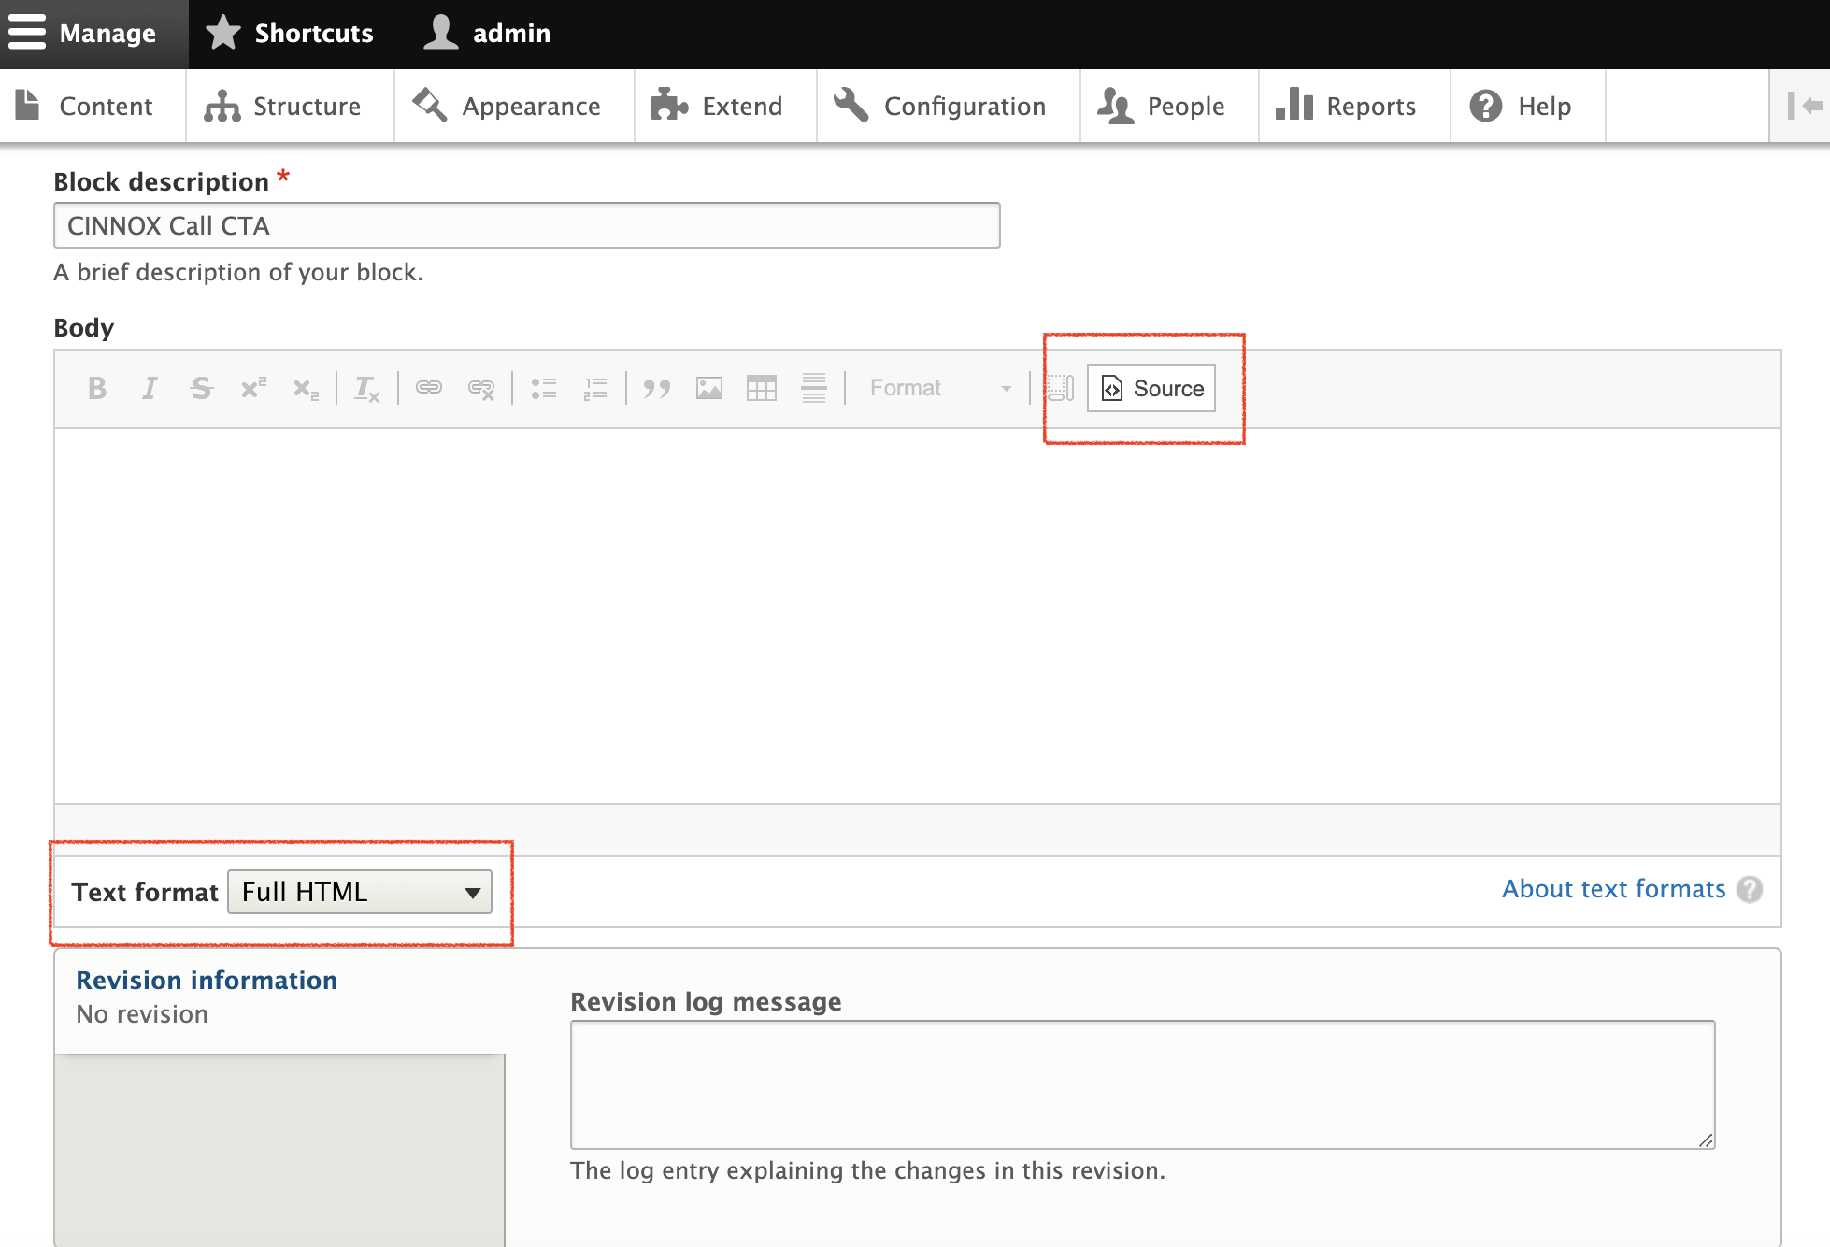1830x1247 pixels.
Task: Toggle Italic formatting in editor toolbar
Action: pyautogui.click(x=150, y=388)
